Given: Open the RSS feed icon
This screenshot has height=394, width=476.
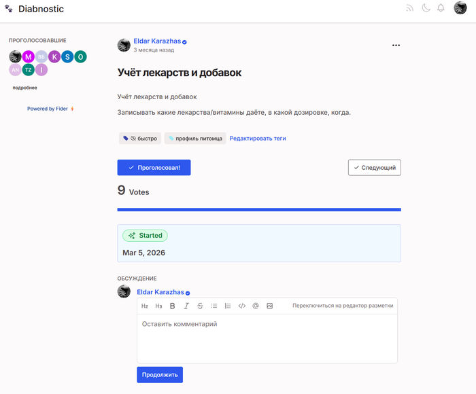Looking at the screenshot, I should [409, 8].
